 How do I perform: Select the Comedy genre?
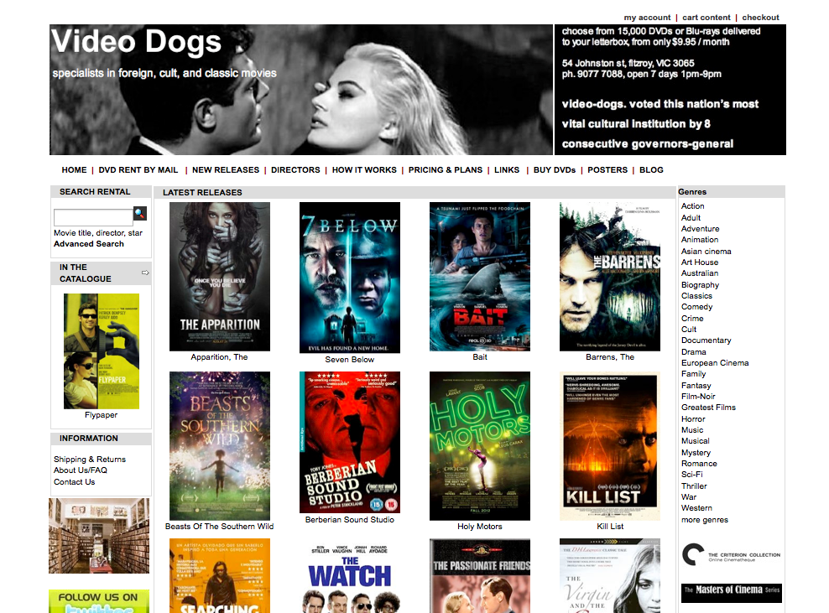(x=696, y=307)
